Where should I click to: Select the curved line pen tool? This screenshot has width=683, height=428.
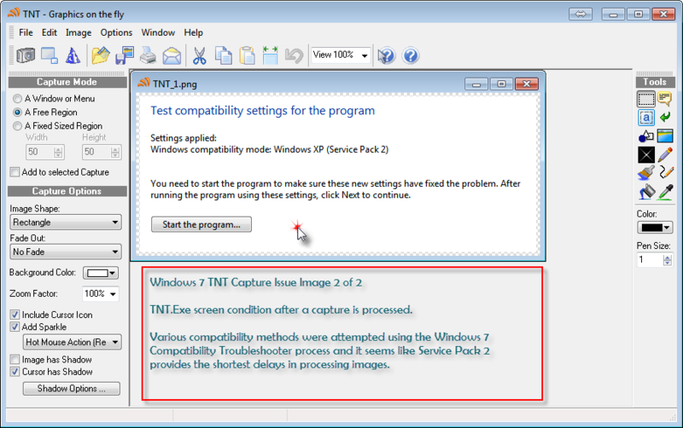(x=666, y=173)
